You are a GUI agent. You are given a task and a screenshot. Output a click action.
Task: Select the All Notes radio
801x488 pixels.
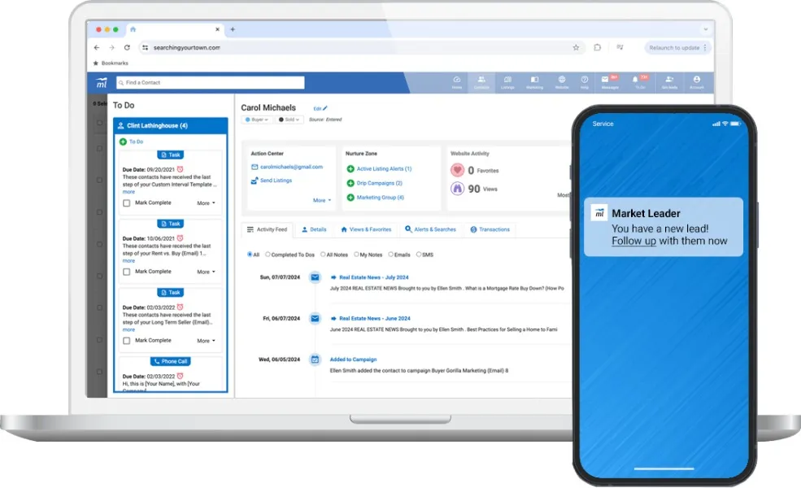tap(323, 254)
